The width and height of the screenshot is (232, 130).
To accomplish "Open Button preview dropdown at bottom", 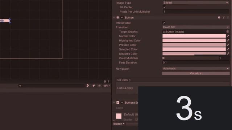I will click(x=119, y=124).
